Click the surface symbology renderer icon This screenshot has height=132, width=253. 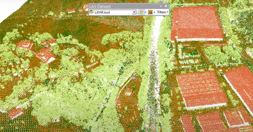(x=150, y=12)
